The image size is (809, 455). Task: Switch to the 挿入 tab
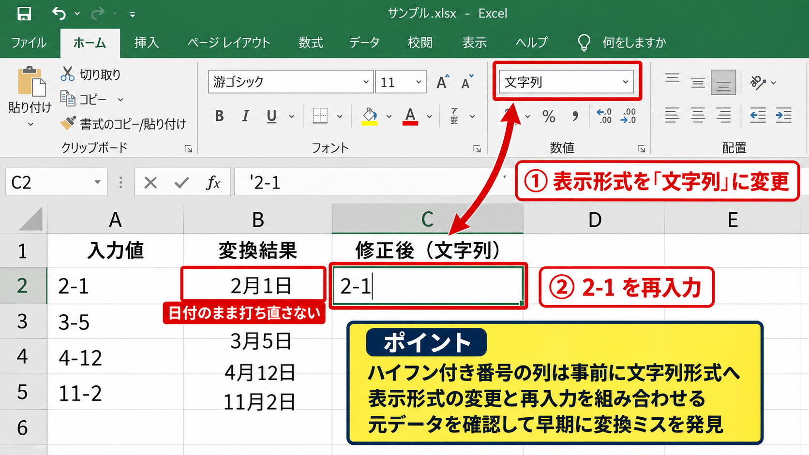click(147, 43)
